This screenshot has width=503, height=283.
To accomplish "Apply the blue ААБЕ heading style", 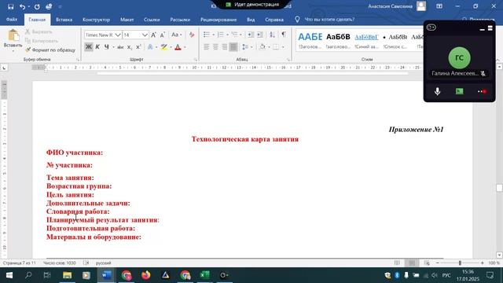I will click(310, 40).
